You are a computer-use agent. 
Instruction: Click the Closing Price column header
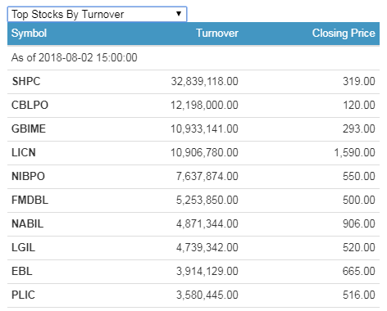pos(344,33)
